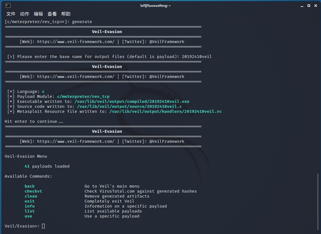Screen dimensions: 321x234
Task: Click the 'Veil-Evasion Menu' heading
Action: click(26, 156)
